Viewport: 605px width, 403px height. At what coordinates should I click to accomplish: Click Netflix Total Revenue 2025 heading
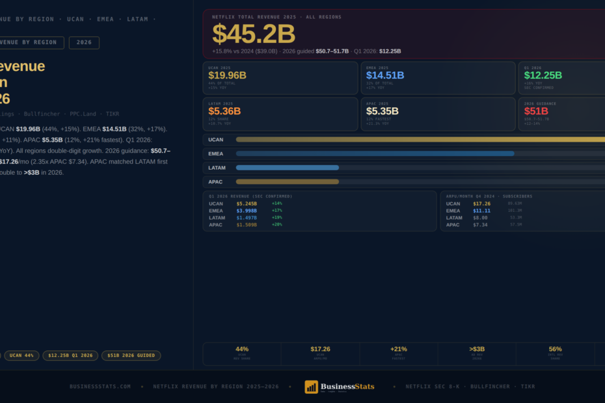click(x=276, y=17)
